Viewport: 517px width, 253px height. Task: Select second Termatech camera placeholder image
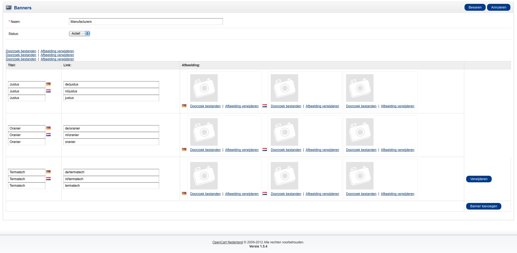point(284,176)
